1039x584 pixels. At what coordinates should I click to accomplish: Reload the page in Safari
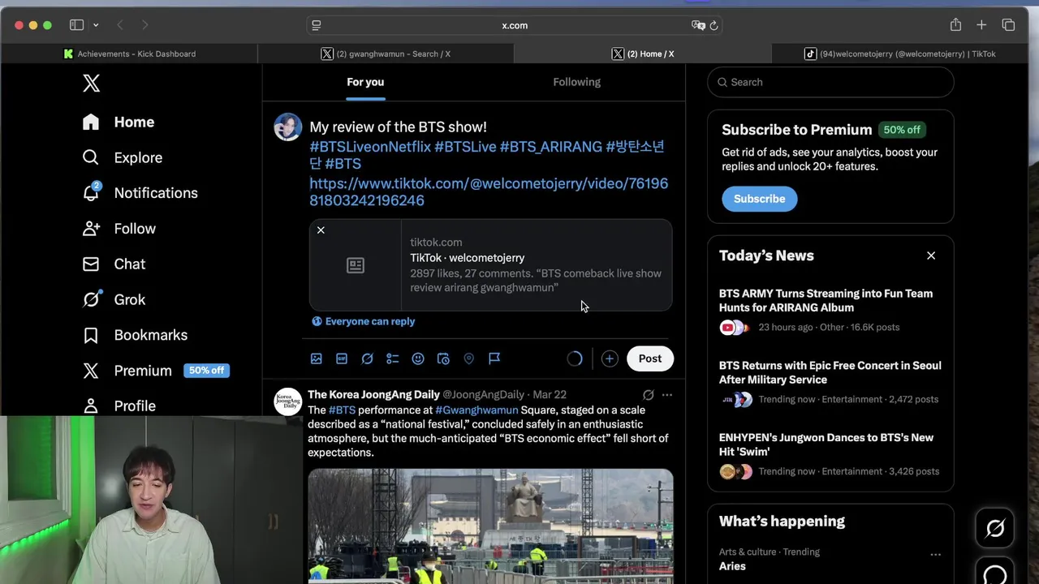714,25
